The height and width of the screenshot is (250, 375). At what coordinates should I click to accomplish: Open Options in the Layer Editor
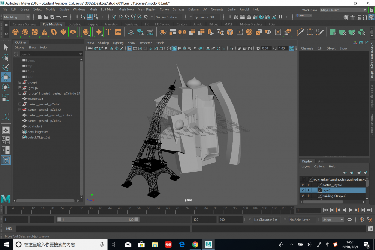click(319, 166)
